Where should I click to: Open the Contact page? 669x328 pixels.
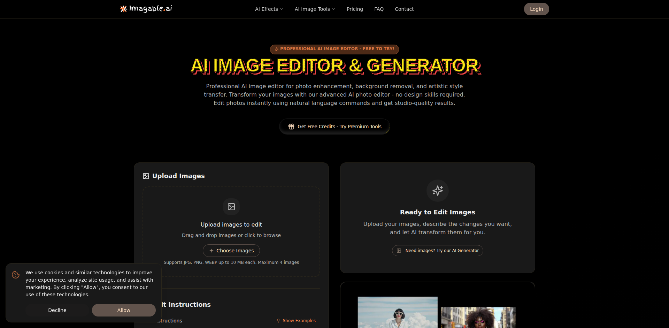click(404, 9)
